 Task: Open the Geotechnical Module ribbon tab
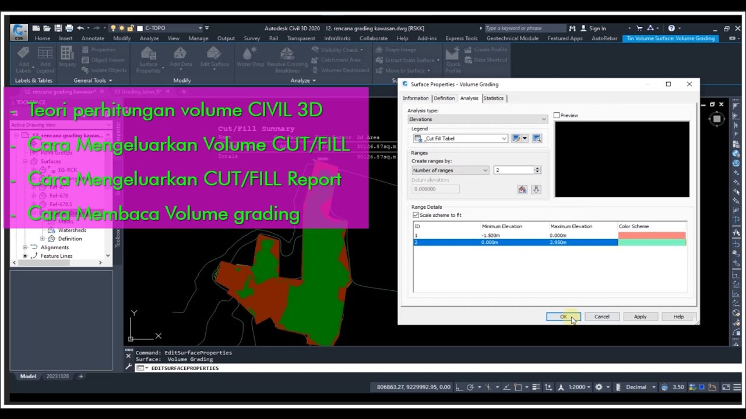[512, 38]
